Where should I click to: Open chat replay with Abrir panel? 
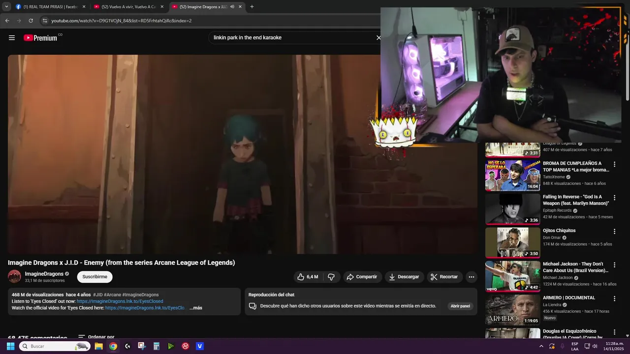460,306
